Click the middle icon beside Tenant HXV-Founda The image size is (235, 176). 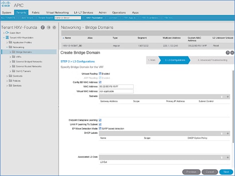point(49,27)
